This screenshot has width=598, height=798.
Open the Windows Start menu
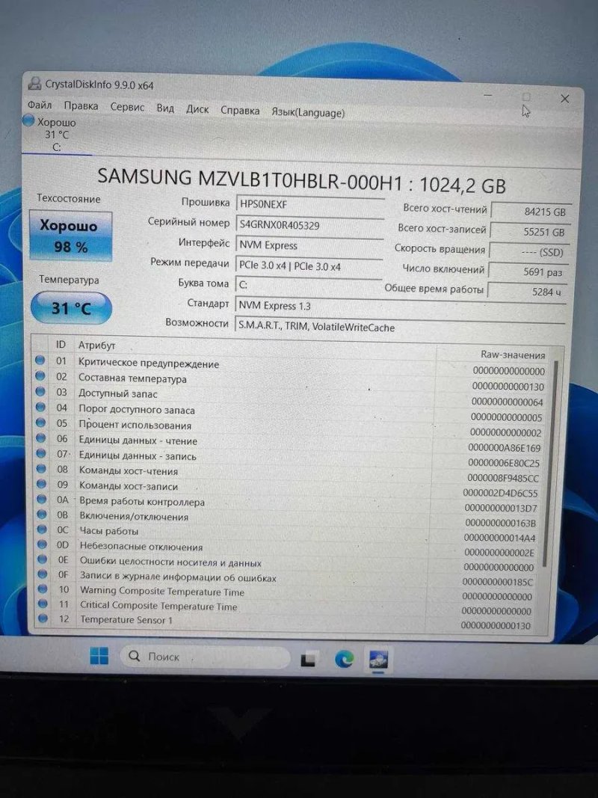tap(99, 656)
